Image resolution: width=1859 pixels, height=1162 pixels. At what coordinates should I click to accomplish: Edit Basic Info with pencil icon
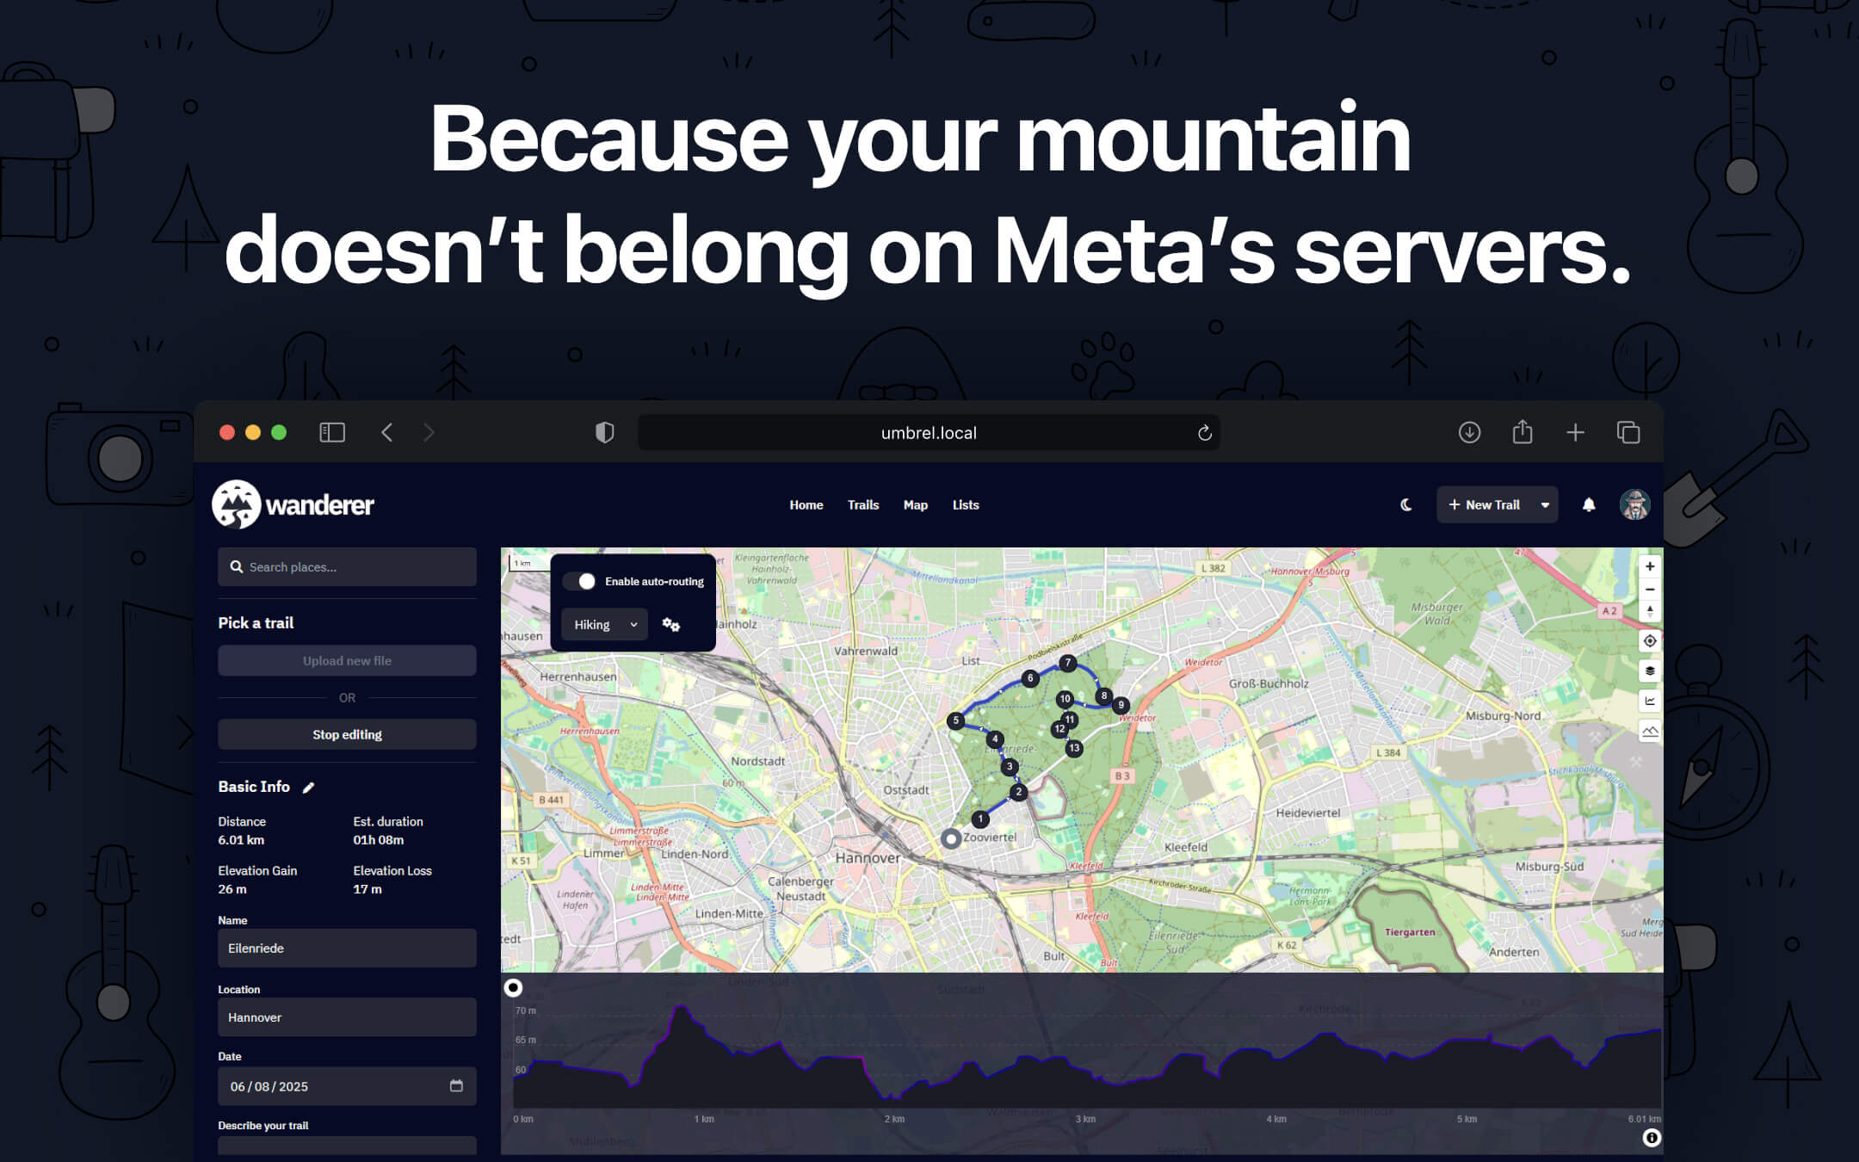point(309,788)
